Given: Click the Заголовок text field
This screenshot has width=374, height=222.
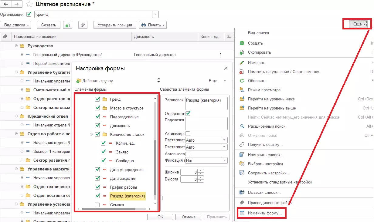Looking at the screenshot, I should (x=206, y=103).
